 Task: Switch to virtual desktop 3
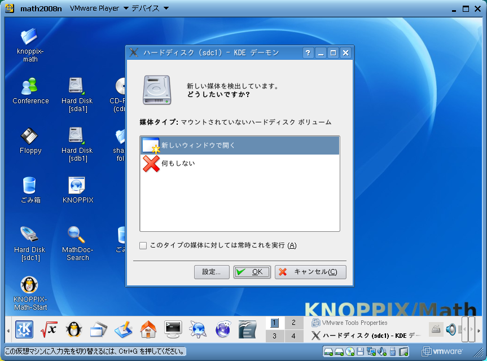coord(275,336)
